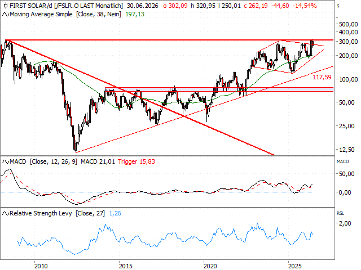Click the 2010 time axis label
This screenshot has height=270, width=361.
(x=41, y=266)
